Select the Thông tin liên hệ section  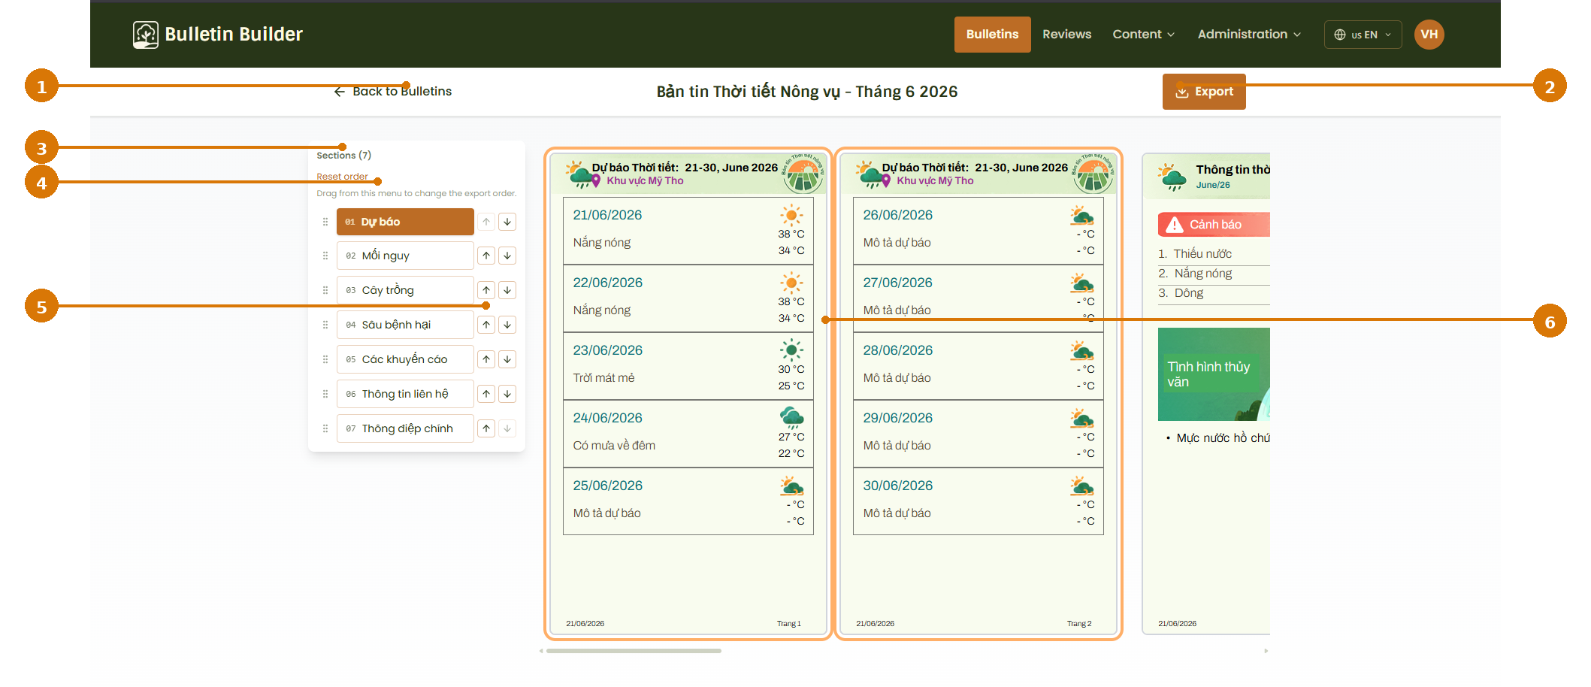tap(405, 394)
